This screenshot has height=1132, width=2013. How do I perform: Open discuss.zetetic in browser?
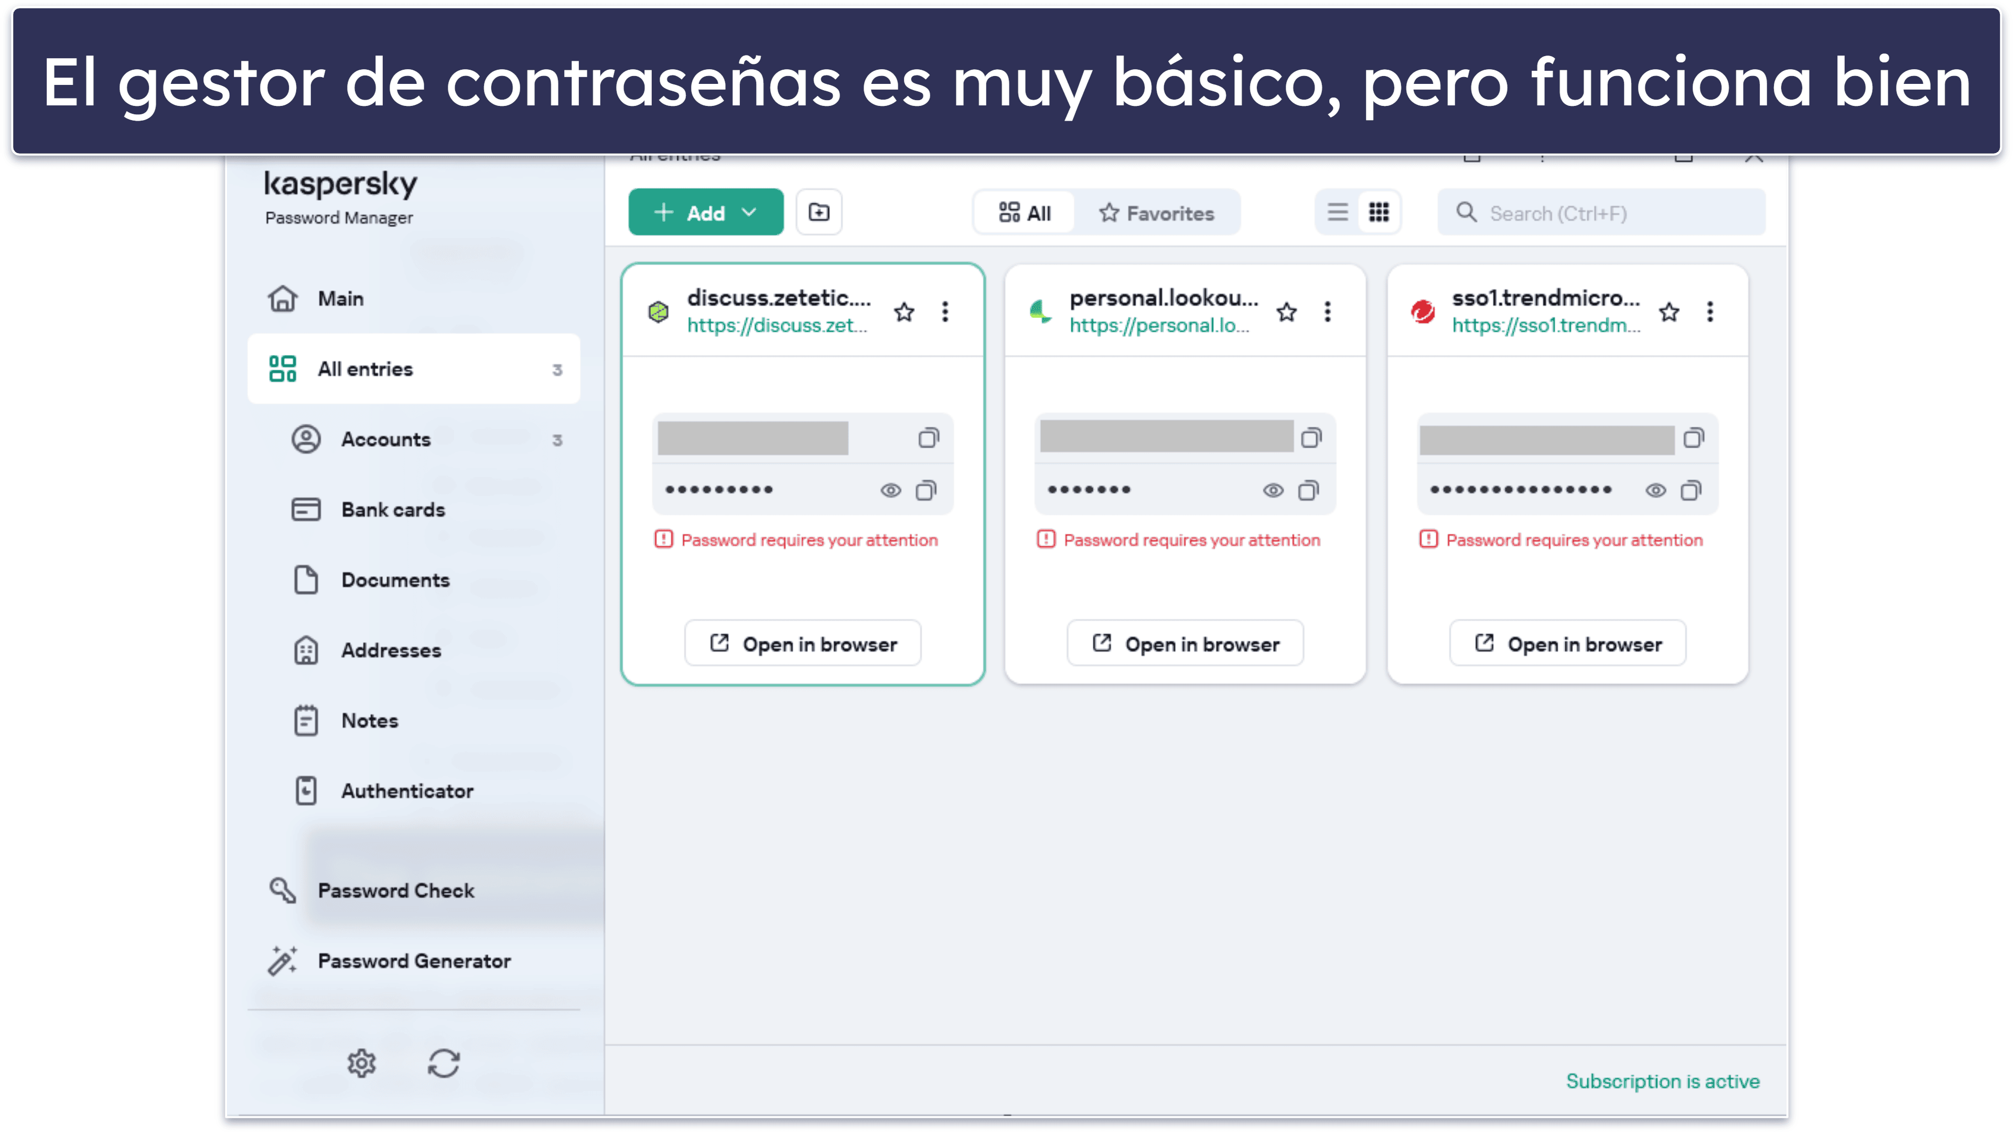[803, 644]
